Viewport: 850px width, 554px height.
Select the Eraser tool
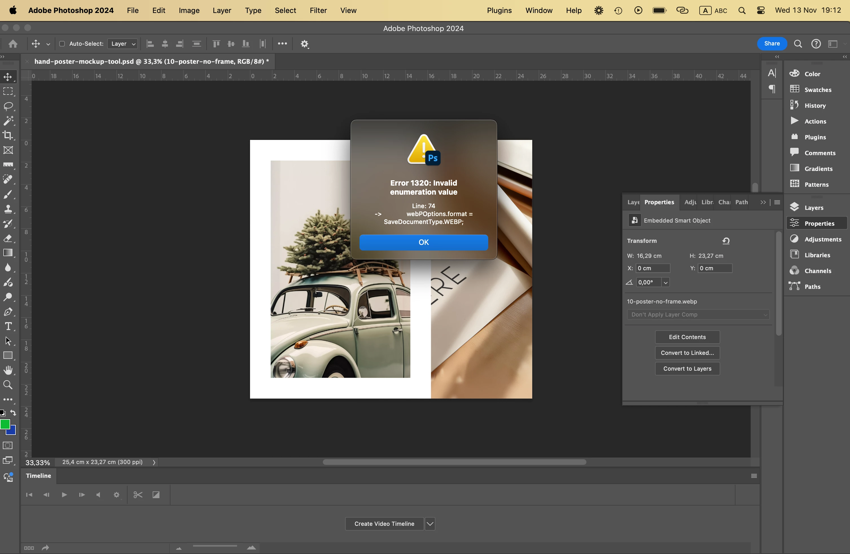point(8,238)
